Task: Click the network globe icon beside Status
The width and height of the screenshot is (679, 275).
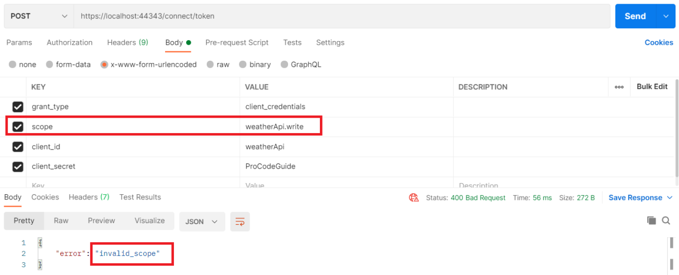Action: point(414,198)
